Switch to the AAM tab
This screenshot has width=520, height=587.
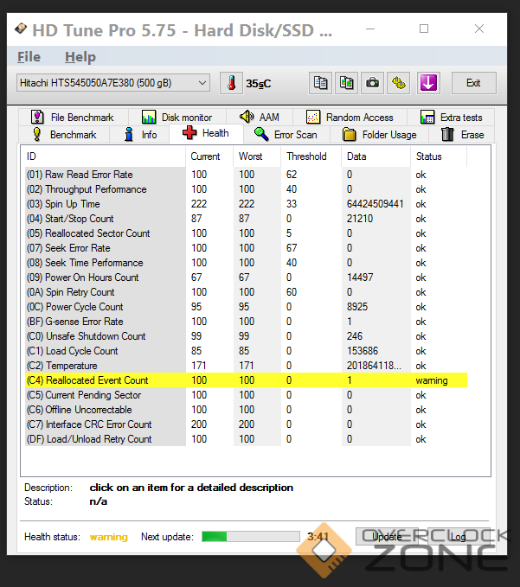click(x=260, y=118)
